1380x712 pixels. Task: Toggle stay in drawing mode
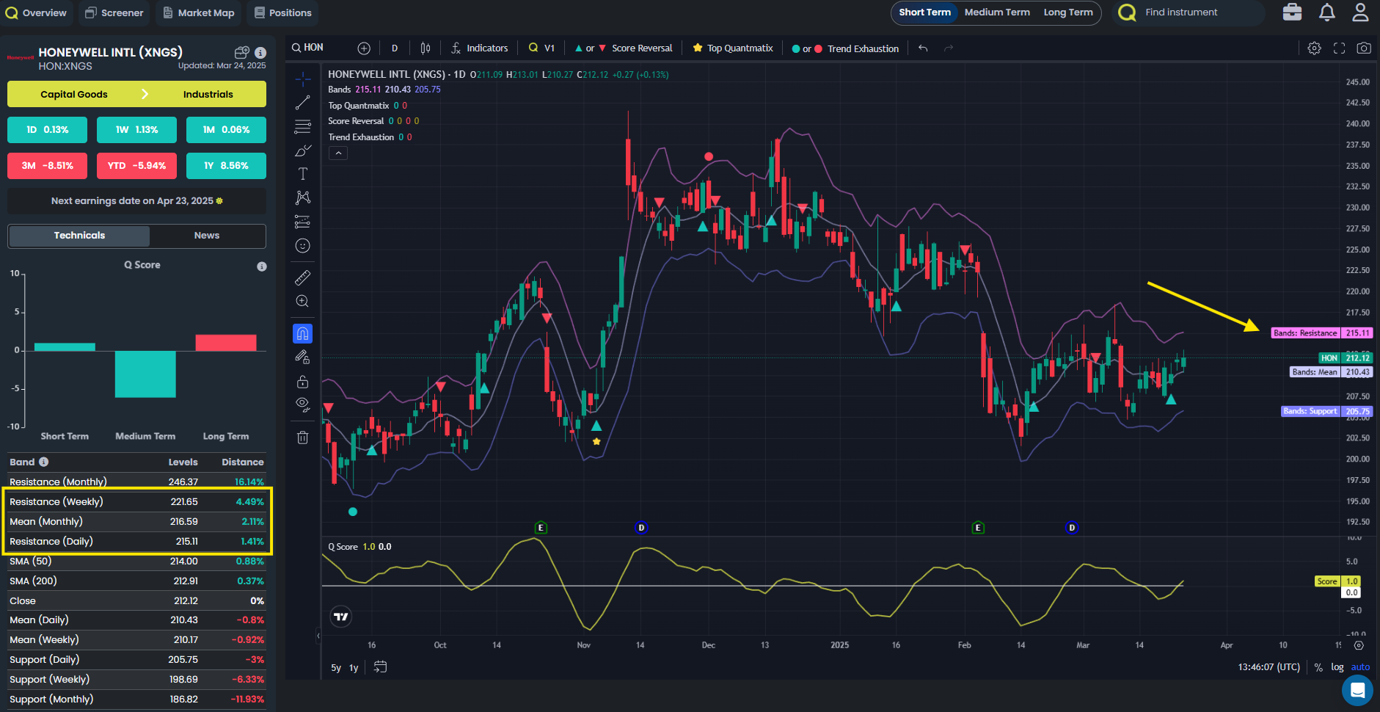302,357
